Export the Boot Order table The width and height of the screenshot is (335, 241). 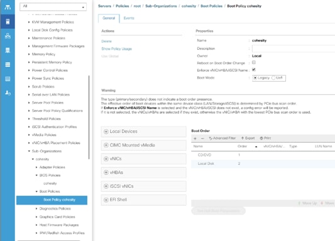[248, 138]
